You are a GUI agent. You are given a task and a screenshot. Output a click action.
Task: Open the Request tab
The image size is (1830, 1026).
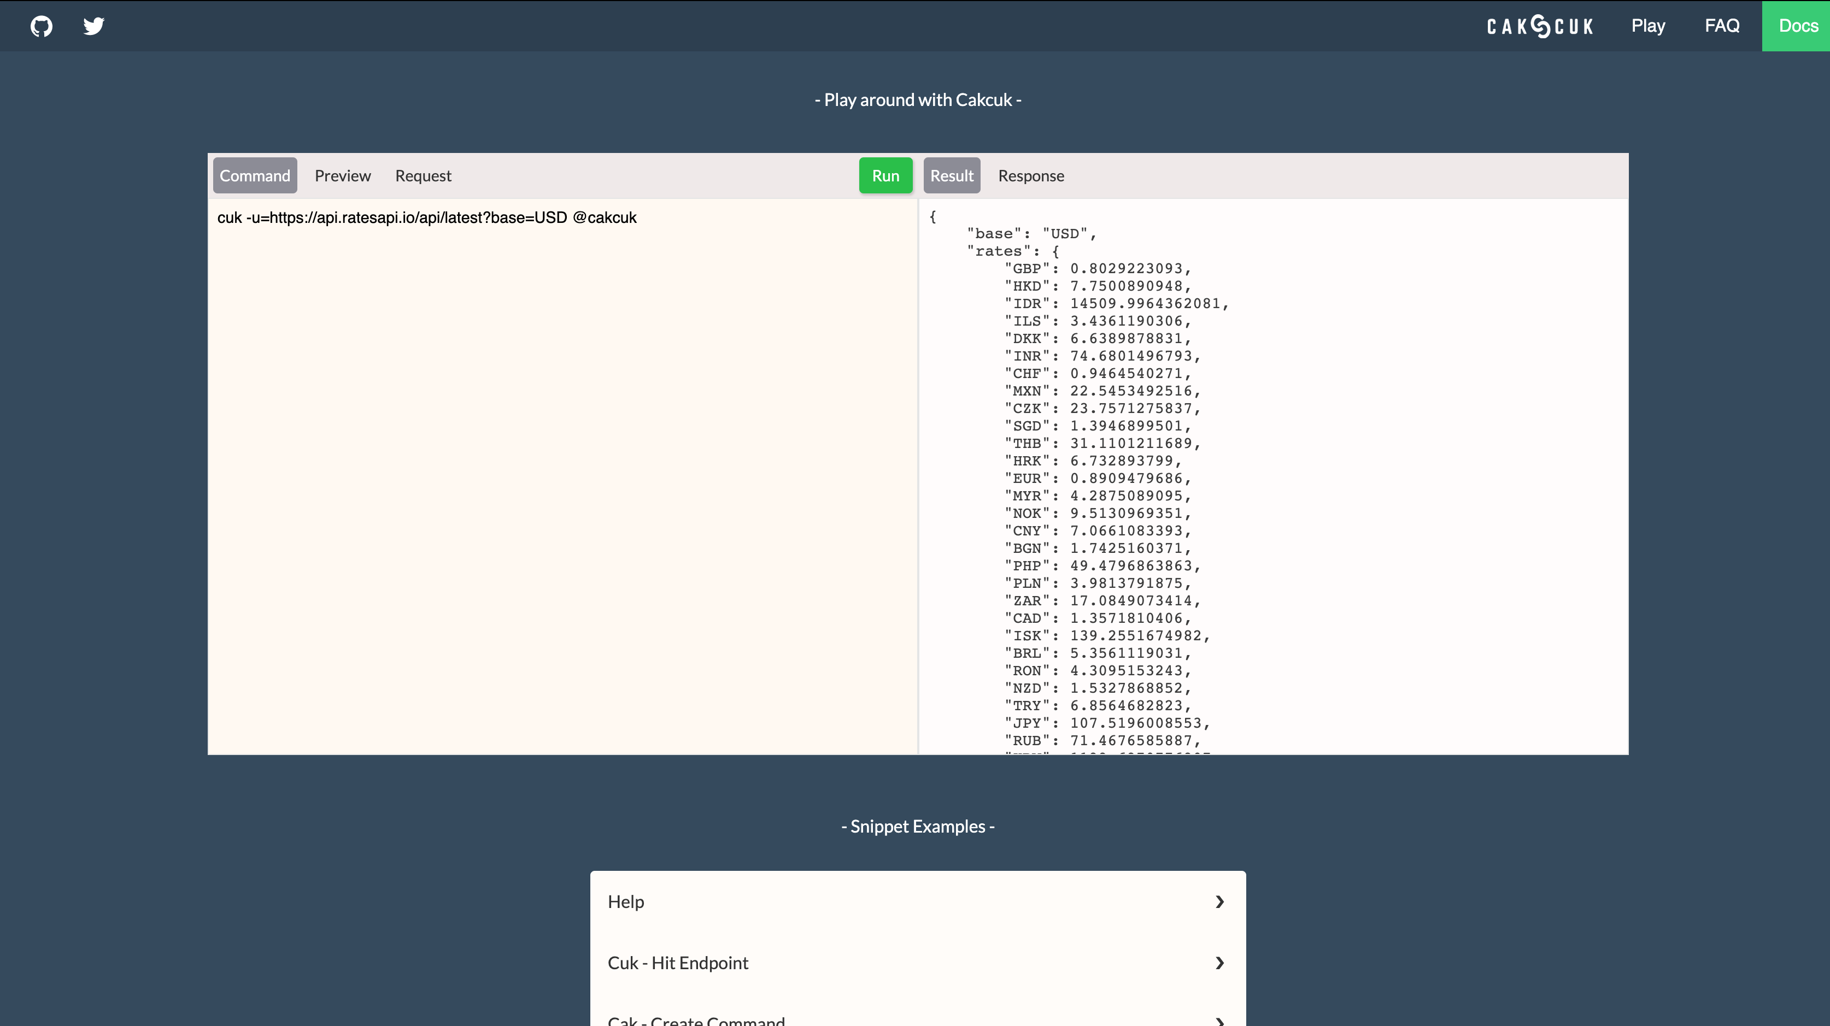click(x=423, y=175)
